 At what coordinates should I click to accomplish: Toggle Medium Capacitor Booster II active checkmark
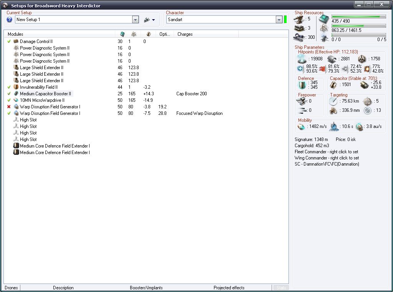[x=9, y=93]
